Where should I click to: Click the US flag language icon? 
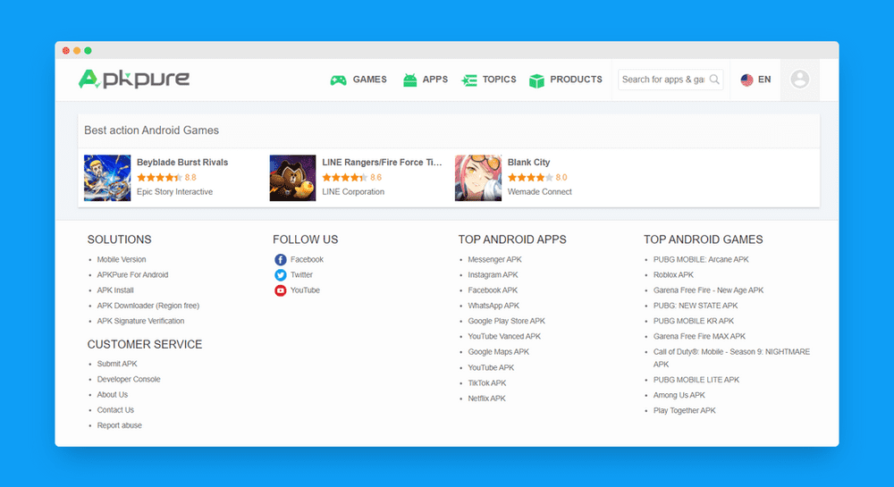746,80
